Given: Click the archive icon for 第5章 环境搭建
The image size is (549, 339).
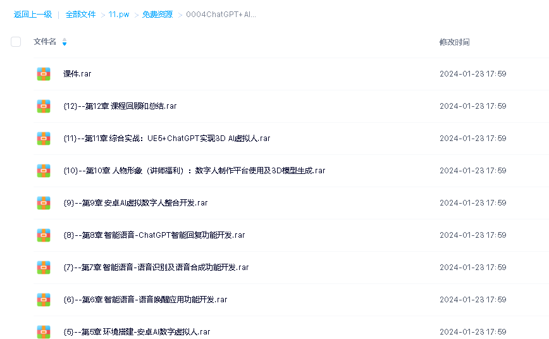Looking at the screenshot, I should pos(44,331).
